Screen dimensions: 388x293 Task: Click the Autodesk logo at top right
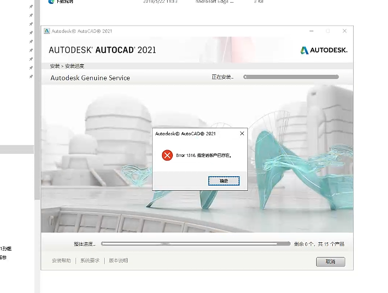point(323,50)
